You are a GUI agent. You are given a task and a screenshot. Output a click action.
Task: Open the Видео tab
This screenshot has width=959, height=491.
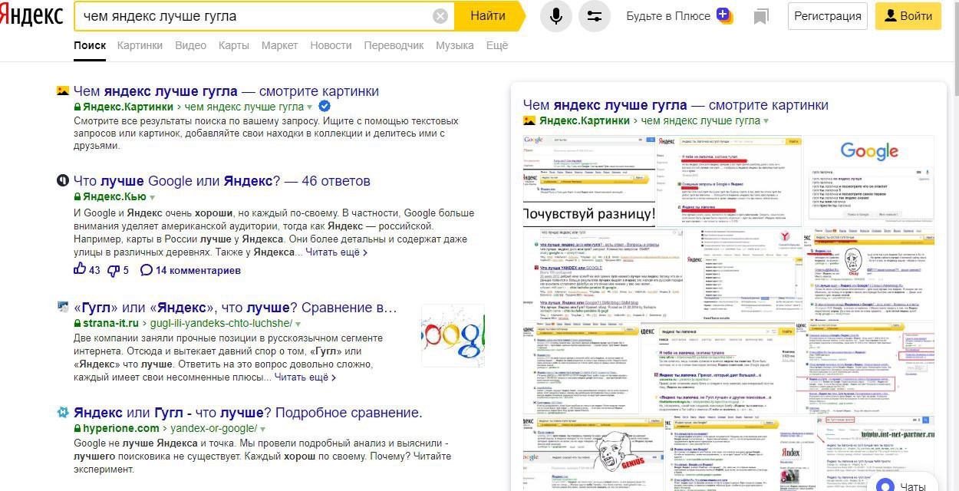pyautogui.click(x=190, y=45)
